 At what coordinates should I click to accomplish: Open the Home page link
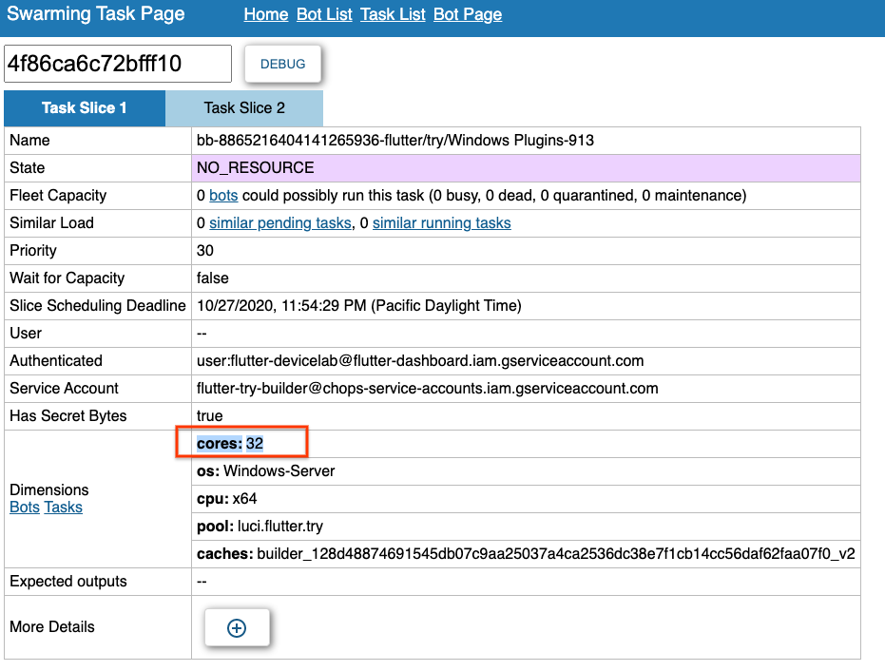[x=265, y=14]
